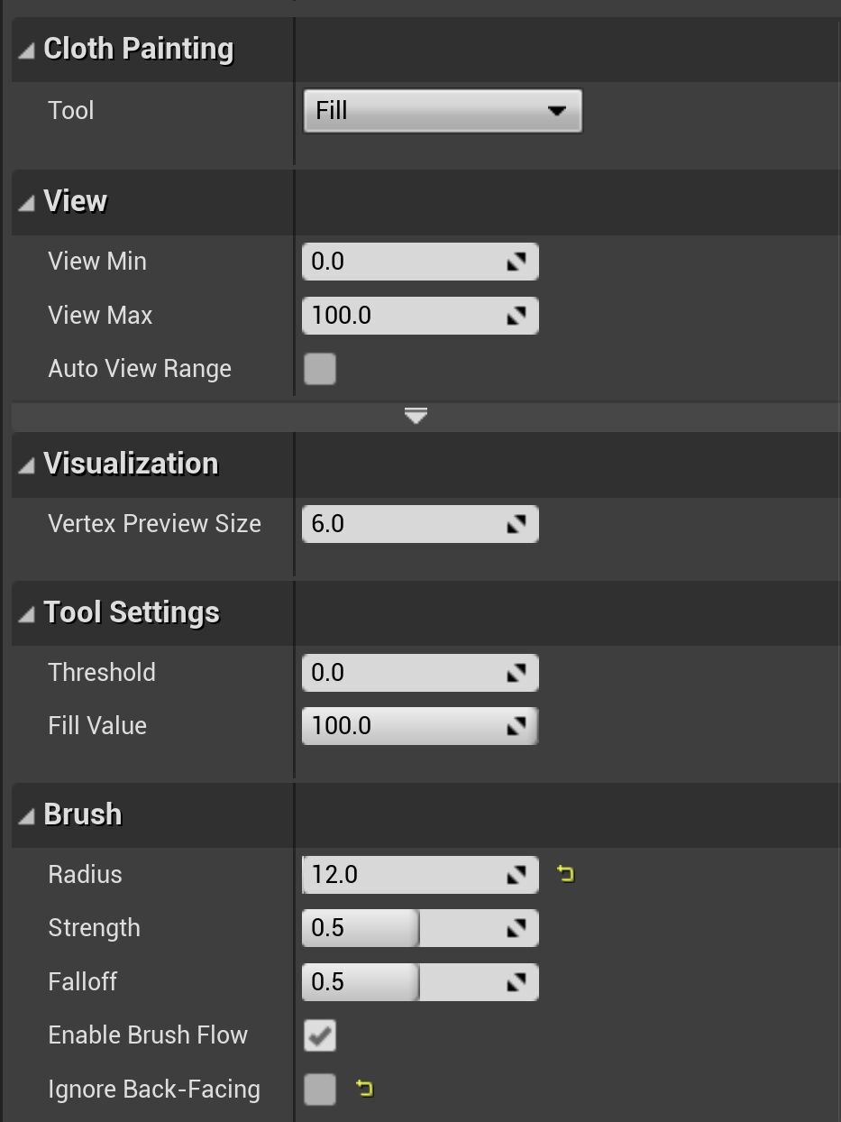Collapse the Cloth Painting section
The height and width of the screenshot is (1122, 841).
[27, 51]
